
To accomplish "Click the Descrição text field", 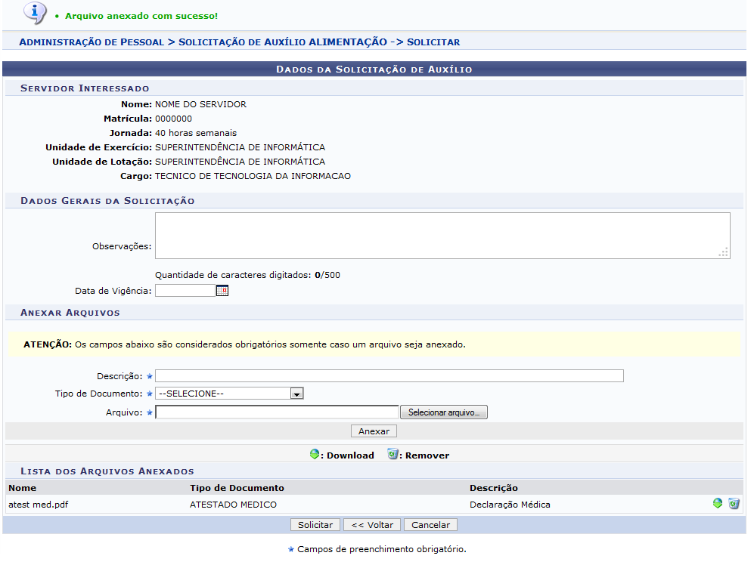I will point(389,376).
